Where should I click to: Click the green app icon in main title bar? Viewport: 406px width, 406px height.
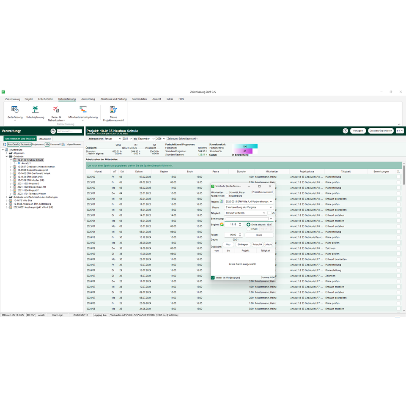(x=3, y=92)
